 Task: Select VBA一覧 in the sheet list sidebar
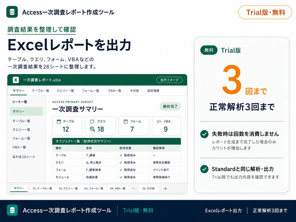click(19, 147)
